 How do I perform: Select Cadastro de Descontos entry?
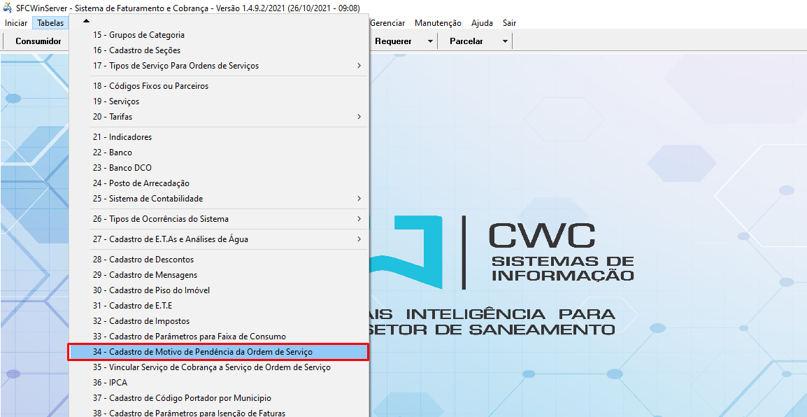[x=143, y=260]
